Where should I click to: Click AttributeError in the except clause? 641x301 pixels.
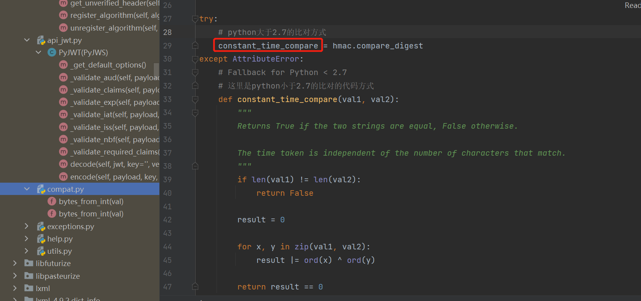point(265,59)
